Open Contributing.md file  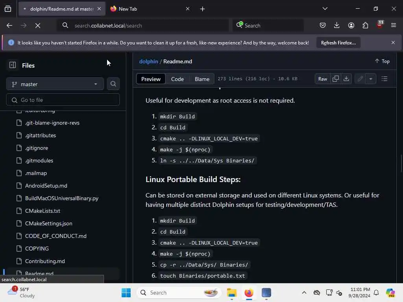point(45,261)
